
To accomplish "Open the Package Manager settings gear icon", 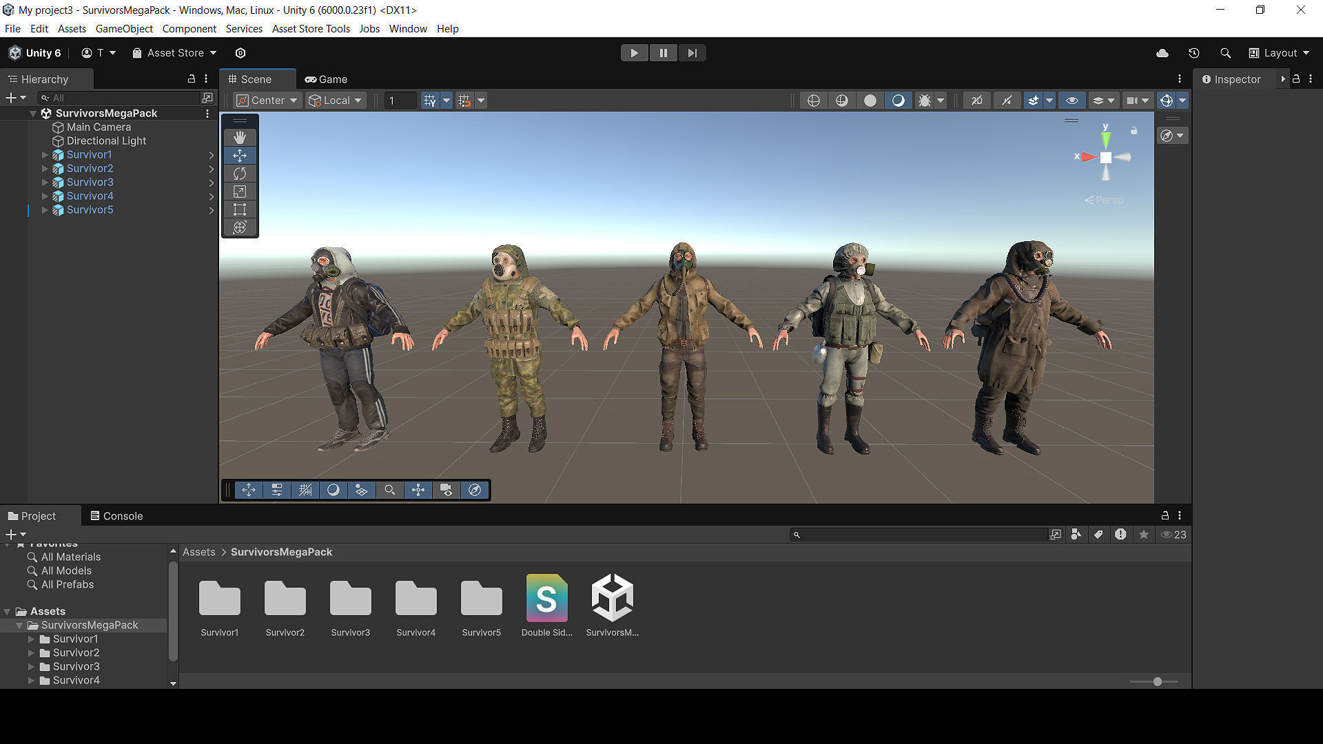I will [x=240, y=53].
